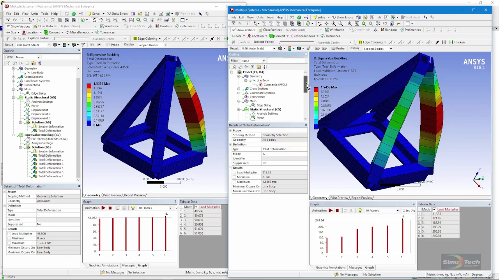Viewport: 499px width, 280px height.
Task: Open the 10 Frames dropdown in right Graph
Action: (398, 210)
